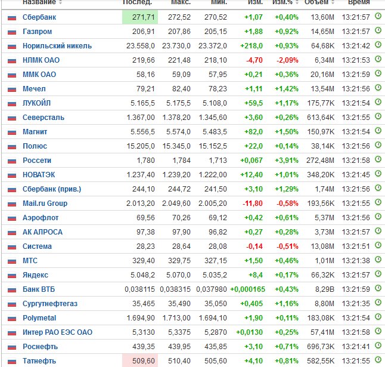Click the clock icon in НЛМК ОАО row
The image size is (385, 367).
click(378, 59)
